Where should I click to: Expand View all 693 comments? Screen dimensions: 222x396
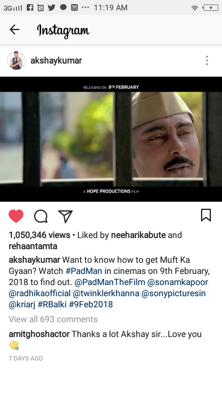pos(53,319)
